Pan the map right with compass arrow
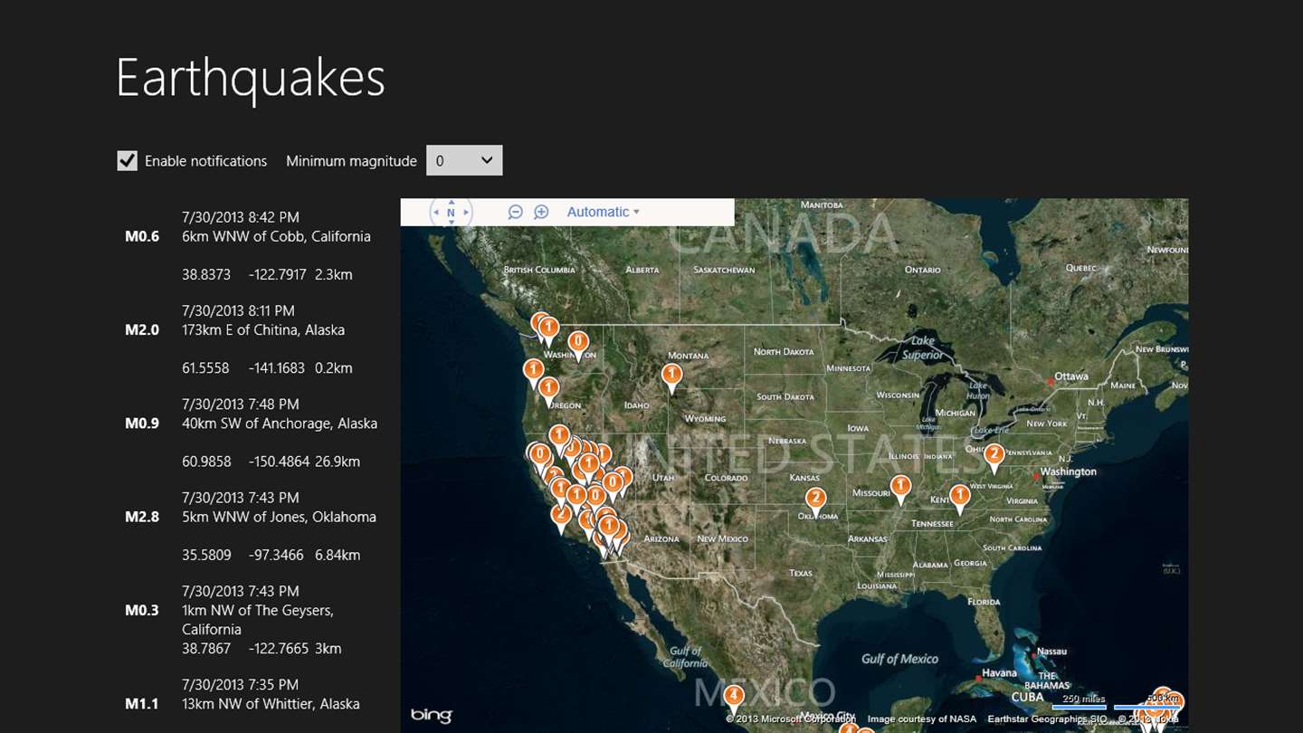This screenshot has height=733, width=1303. tap(466, 213)
